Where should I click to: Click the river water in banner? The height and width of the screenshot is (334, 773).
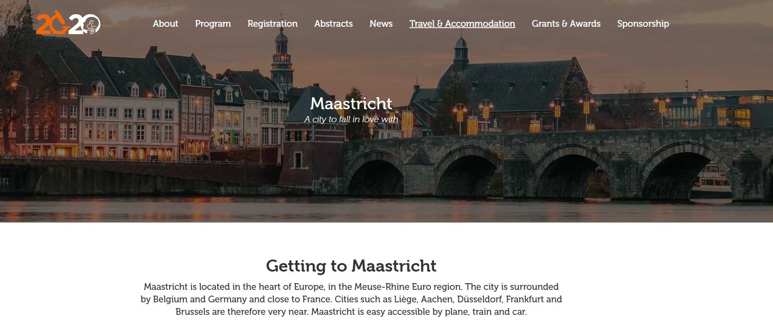click(x=386, y=209)
